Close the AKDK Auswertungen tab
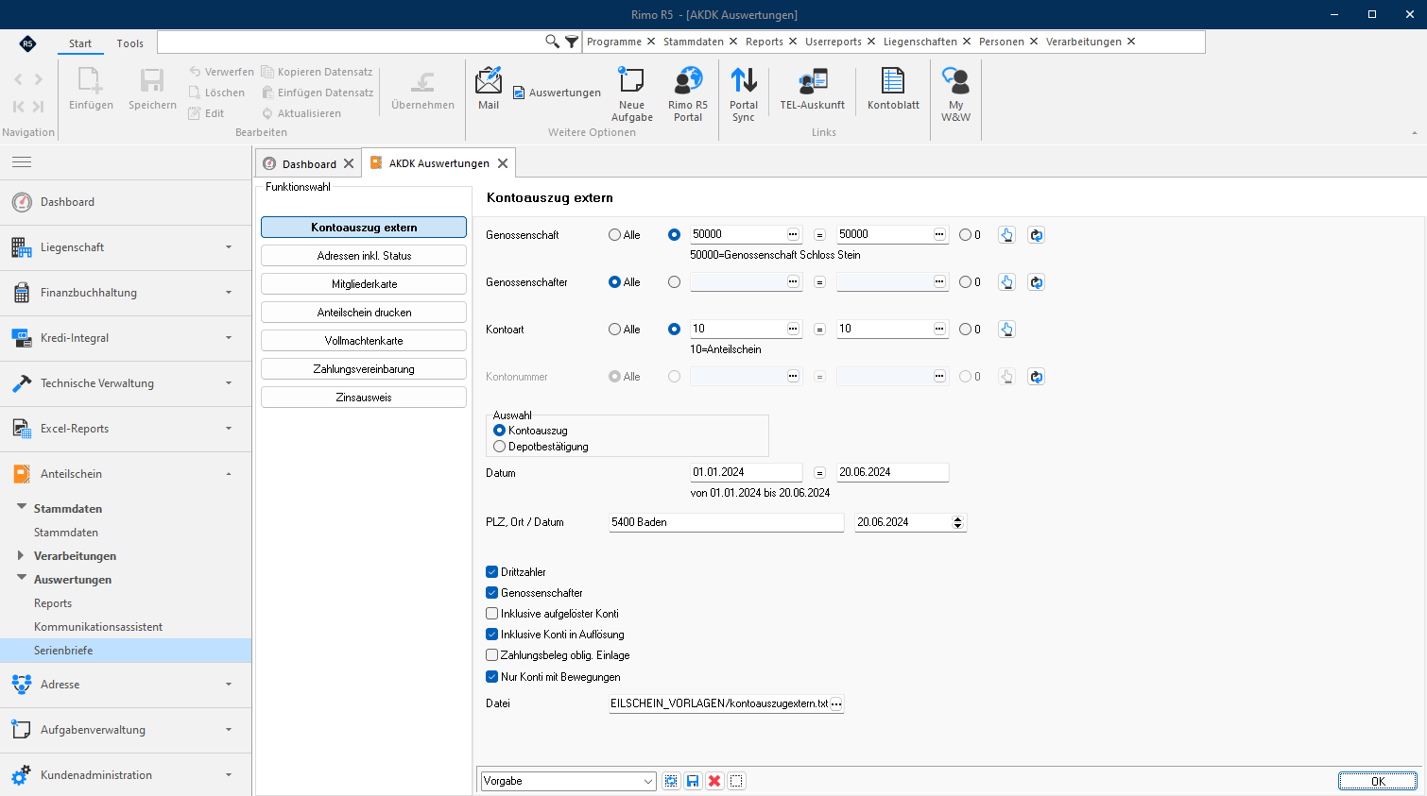This screenshot has width=1427, height=796. pyautogui.click(x=503, y=163)
